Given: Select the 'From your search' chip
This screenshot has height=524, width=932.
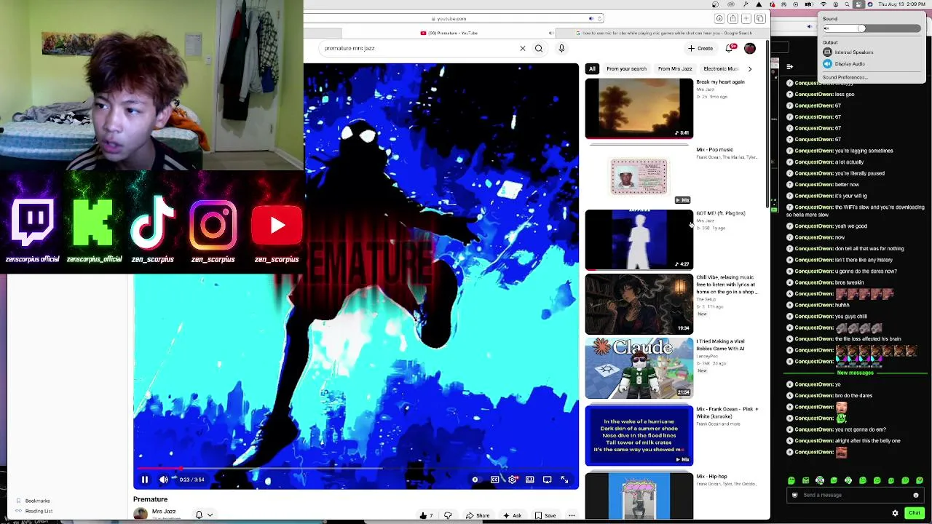Looking at the screenshot, I should [626, 68].
